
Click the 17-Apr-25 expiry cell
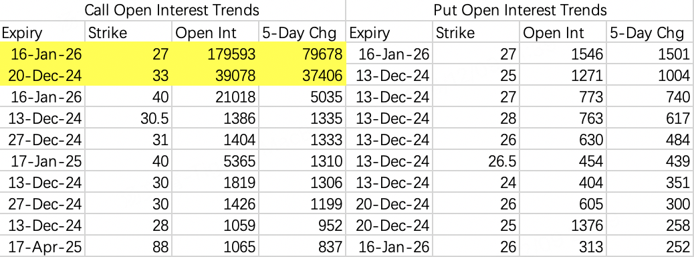click(x=43, y=246)
